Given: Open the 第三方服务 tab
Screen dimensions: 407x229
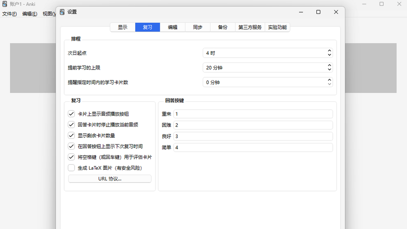Looking at the screenshot, I should tap(250, 27).
